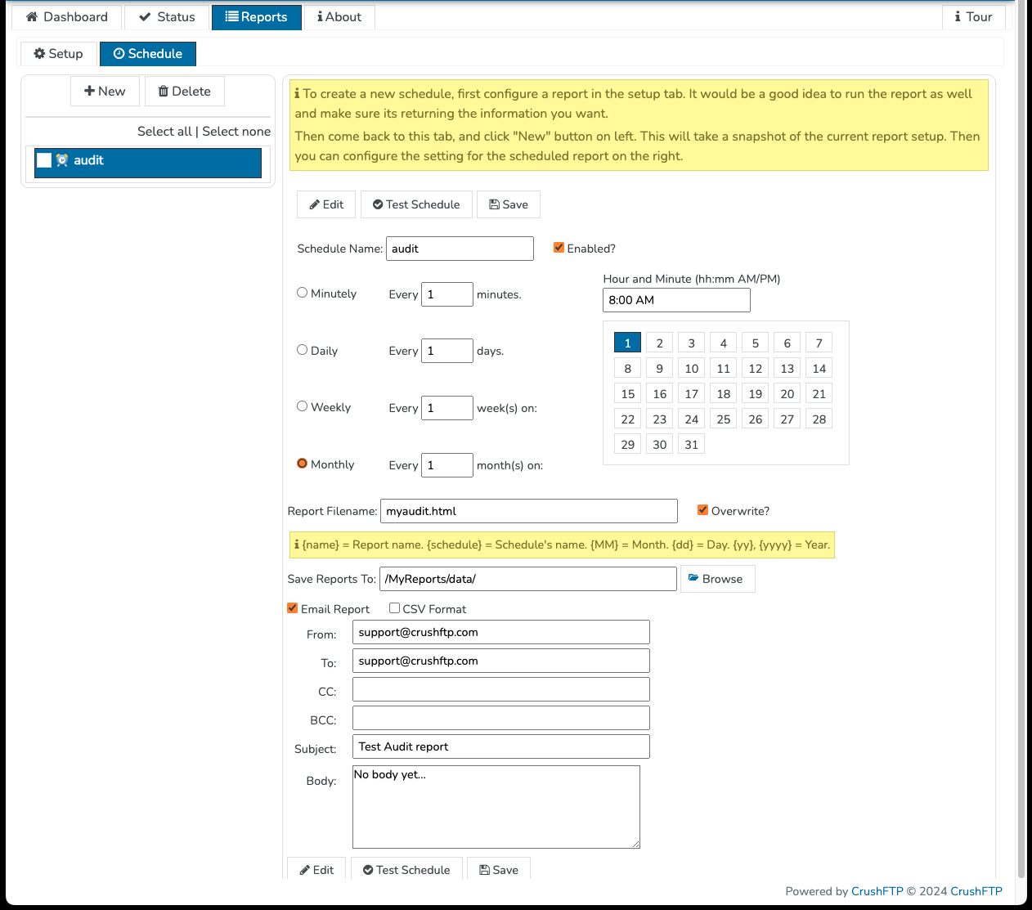This screenshot has height=910, width=1032.
Task: Switch to the Status tab
Action: point(167,17)
